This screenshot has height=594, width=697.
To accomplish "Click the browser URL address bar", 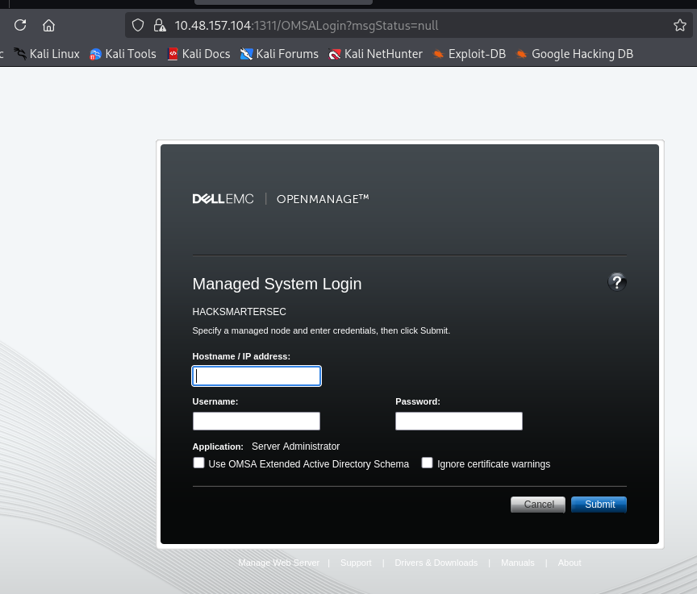I will [x=403, y=25].
